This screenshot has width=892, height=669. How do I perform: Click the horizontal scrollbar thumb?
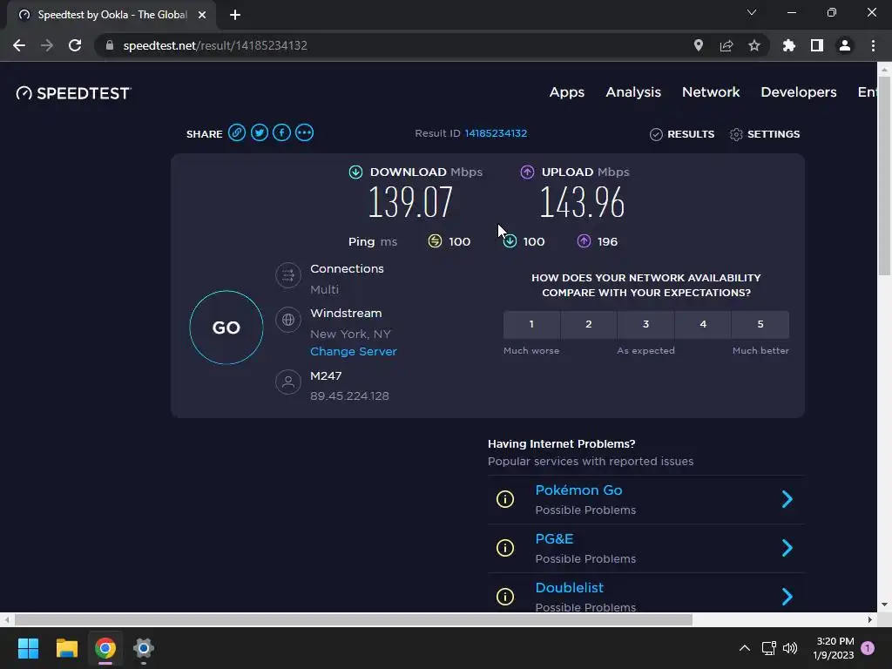354,619
